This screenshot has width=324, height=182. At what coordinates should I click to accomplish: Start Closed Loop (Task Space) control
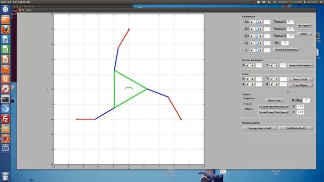273,112
